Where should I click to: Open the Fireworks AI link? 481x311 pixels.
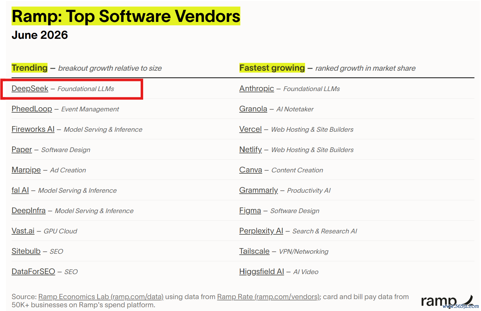pyautogui.click(x=33, y=129)
